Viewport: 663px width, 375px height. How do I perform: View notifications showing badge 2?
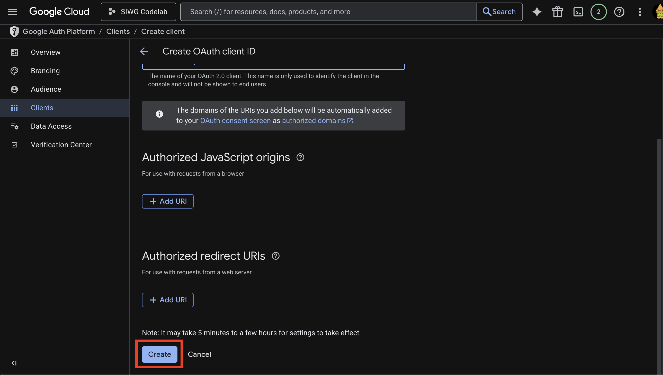598,12
